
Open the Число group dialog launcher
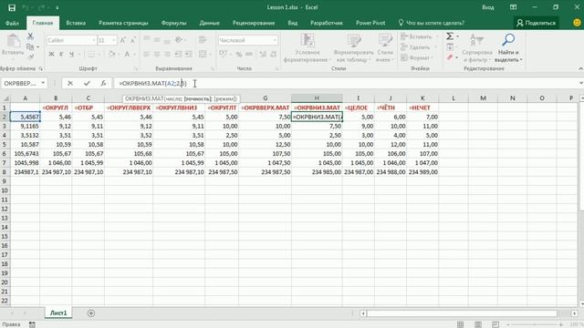coord(276,69)
